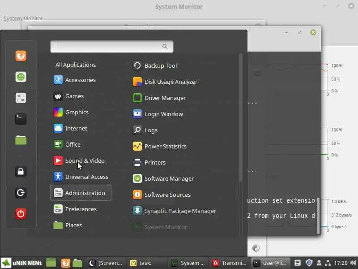Image resolution: width=358 pixels, height=269 pixels.
Task: Switch to Transmission taskbar window
Action: tap(230, 263)
